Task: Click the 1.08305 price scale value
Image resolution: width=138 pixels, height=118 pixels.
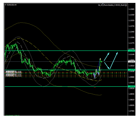Action: click(x=132, y=105)
